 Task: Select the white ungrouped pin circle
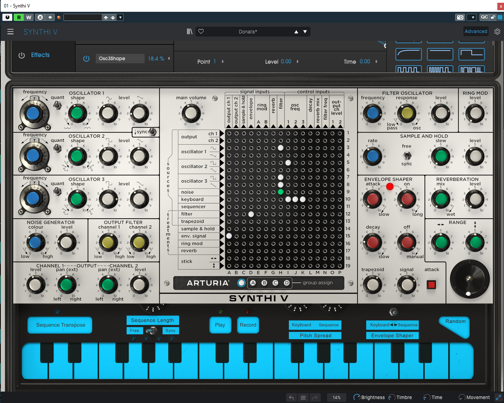242,283
